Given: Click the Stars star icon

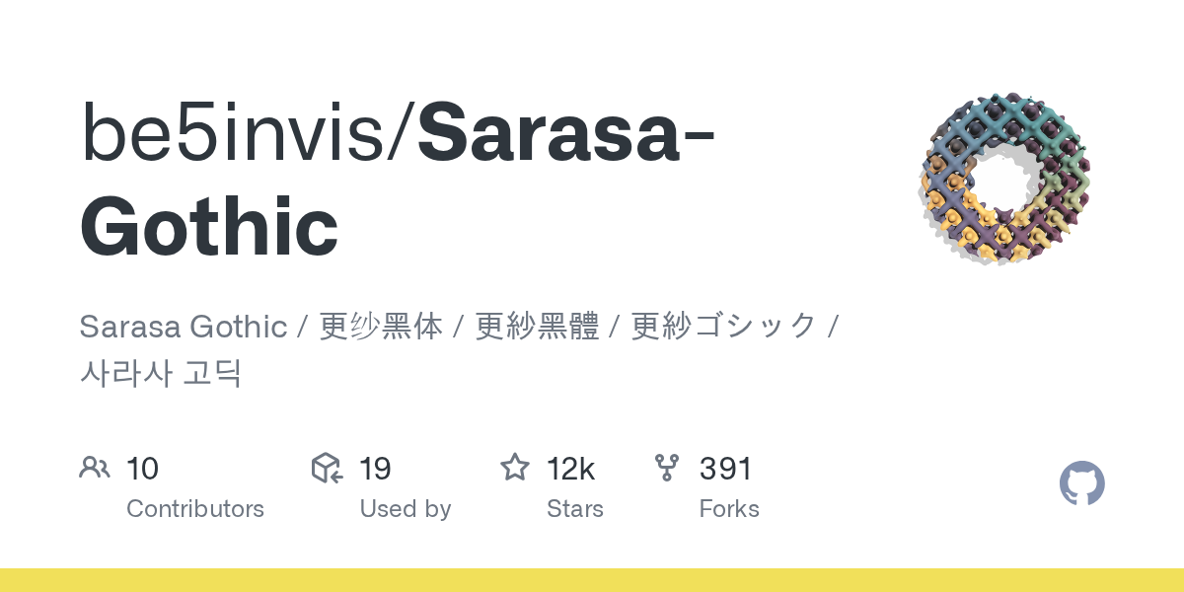Looking at the screenshot, I should click(515, 468).
